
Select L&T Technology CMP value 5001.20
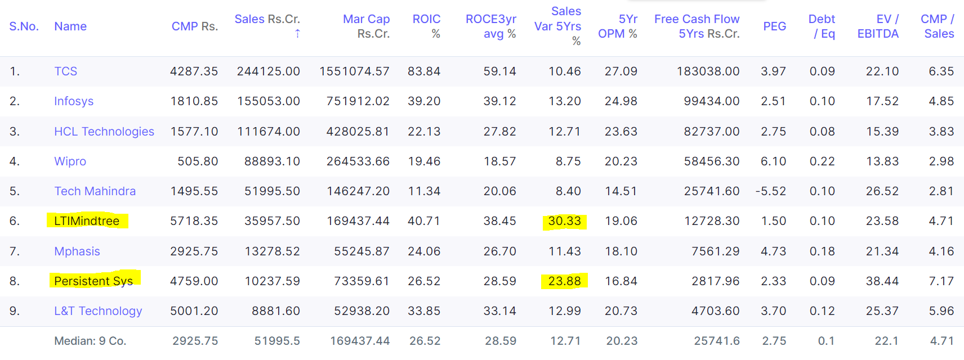[194, 311]
